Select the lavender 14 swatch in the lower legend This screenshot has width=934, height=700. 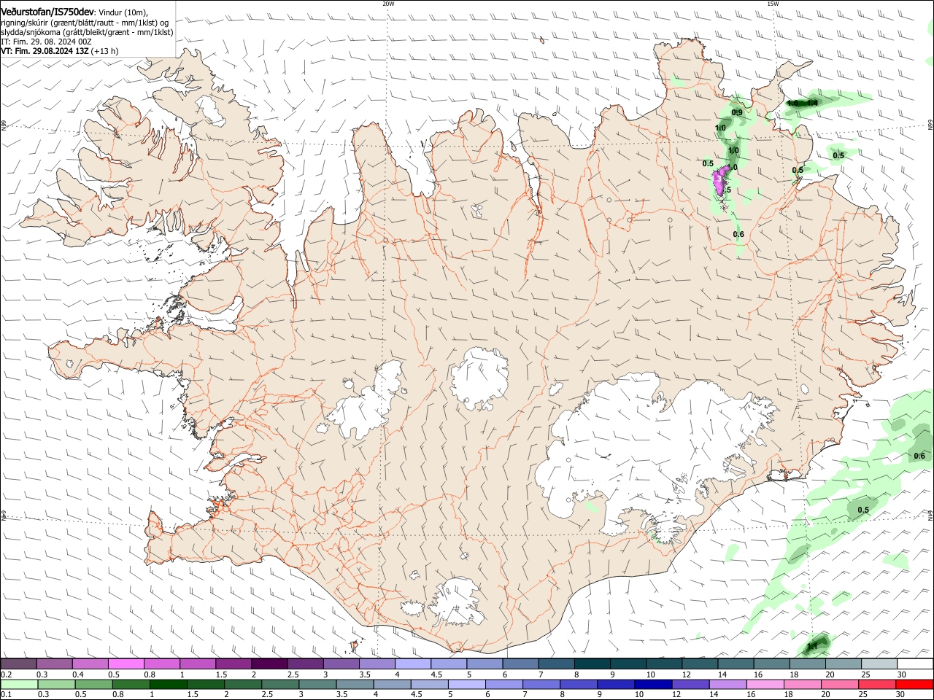pyautogui.click(x=727, y=685)
